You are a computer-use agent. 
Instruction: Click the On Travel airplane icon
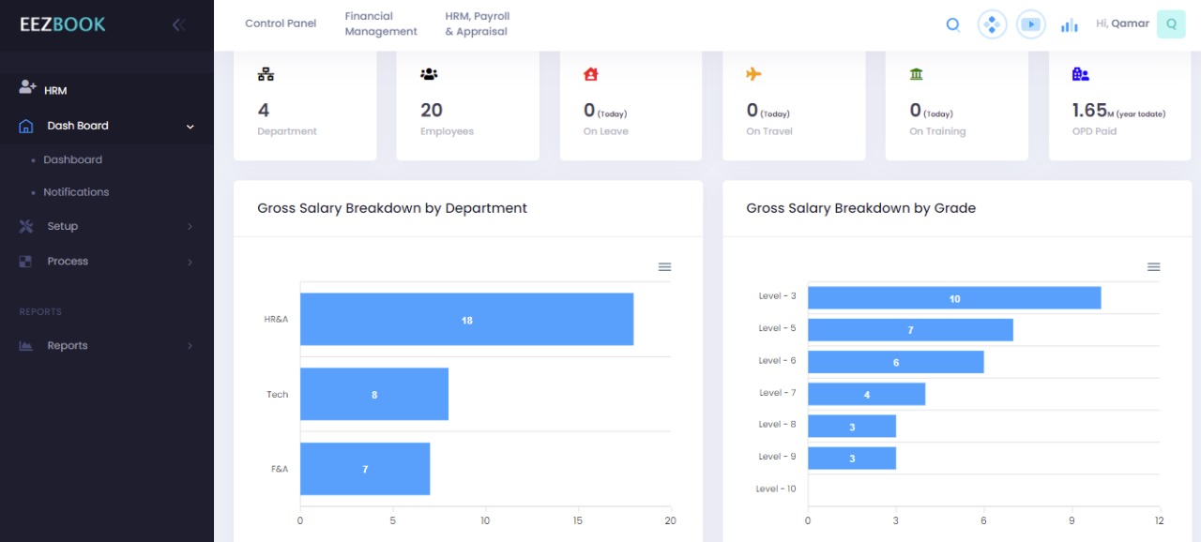753,74
